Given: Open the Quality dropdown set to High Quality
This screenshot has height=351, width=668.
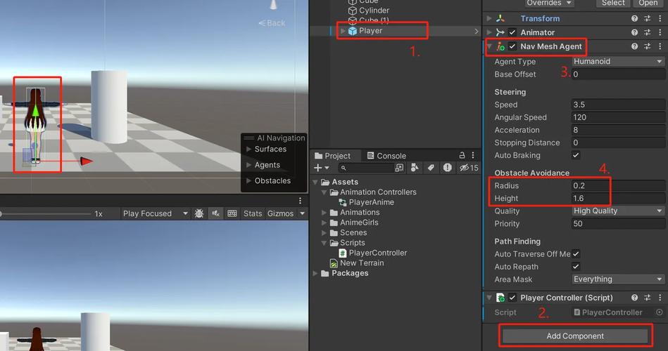Looking at the screenshot, I should pyautogui.click(x=617, y=211).
